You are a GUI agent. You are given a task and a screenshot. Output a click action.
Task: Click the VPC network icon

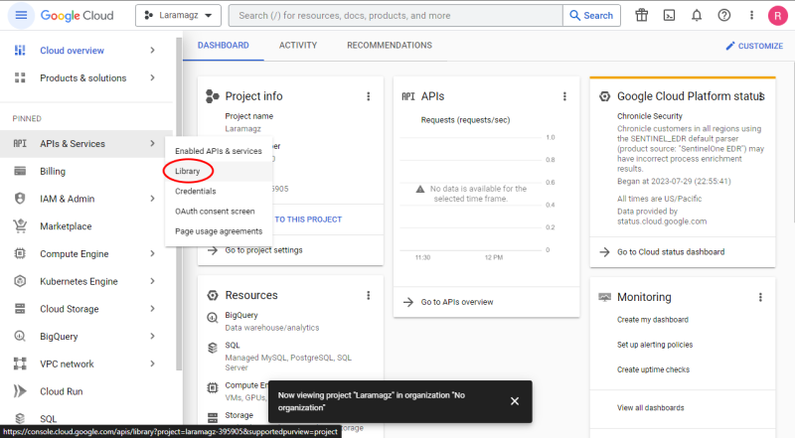(x=20, y=364)
